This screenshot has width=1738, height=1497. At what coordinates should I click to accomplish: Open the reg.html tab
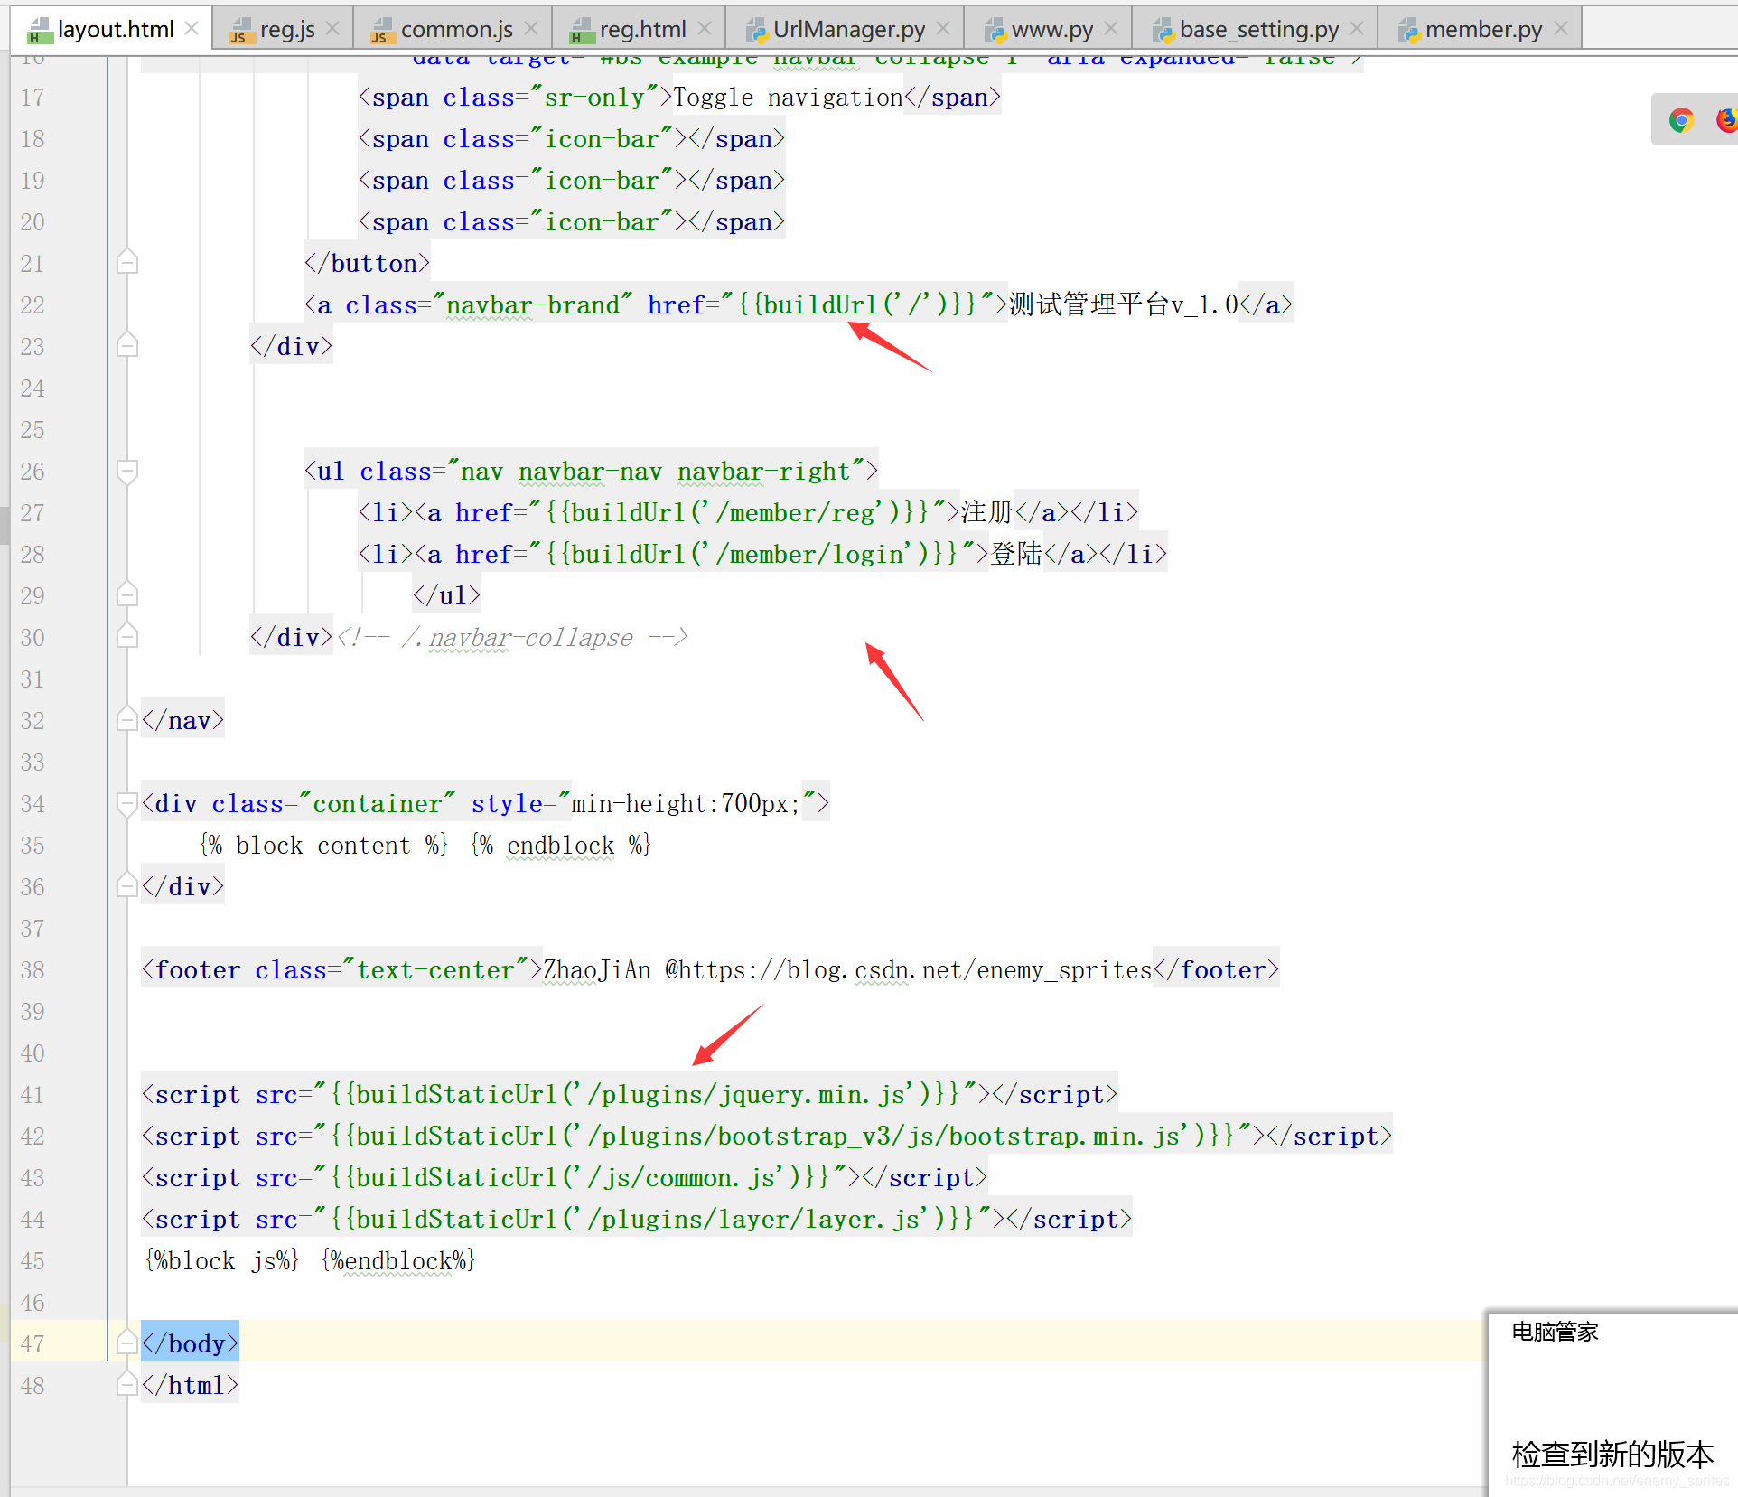click(x=642, y=30)
